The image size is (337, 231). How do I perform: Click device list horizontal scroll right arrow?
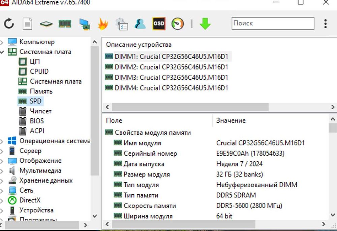(x=333, y=107)
